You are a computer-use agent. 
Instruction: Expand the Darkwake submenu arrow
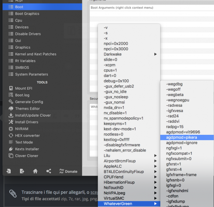(155, 54)
